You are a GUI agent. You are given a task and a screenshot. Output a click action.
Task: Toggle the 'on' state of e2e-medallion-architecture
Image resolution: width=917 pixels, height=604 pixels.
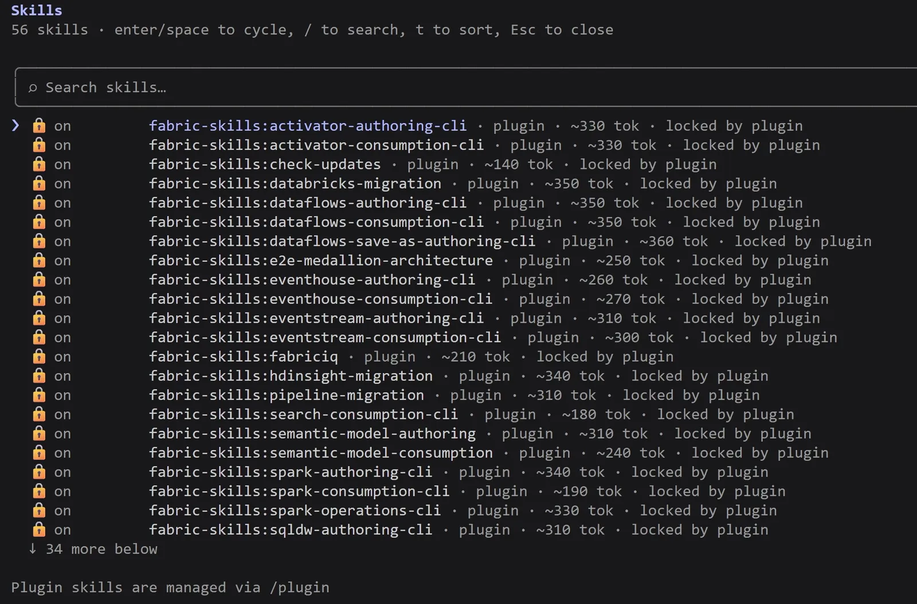pyautogui.click(x=62, y=261)
